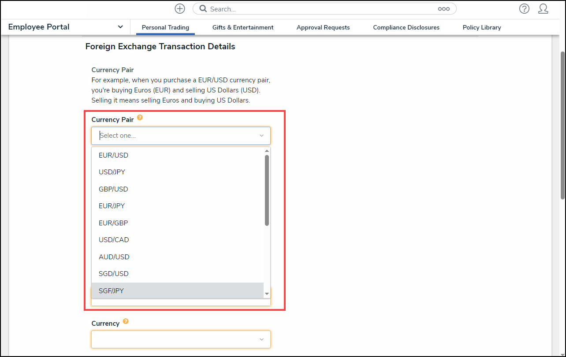Open the help question mark icon
The image size is (566, 357).
tap(524, 9)
